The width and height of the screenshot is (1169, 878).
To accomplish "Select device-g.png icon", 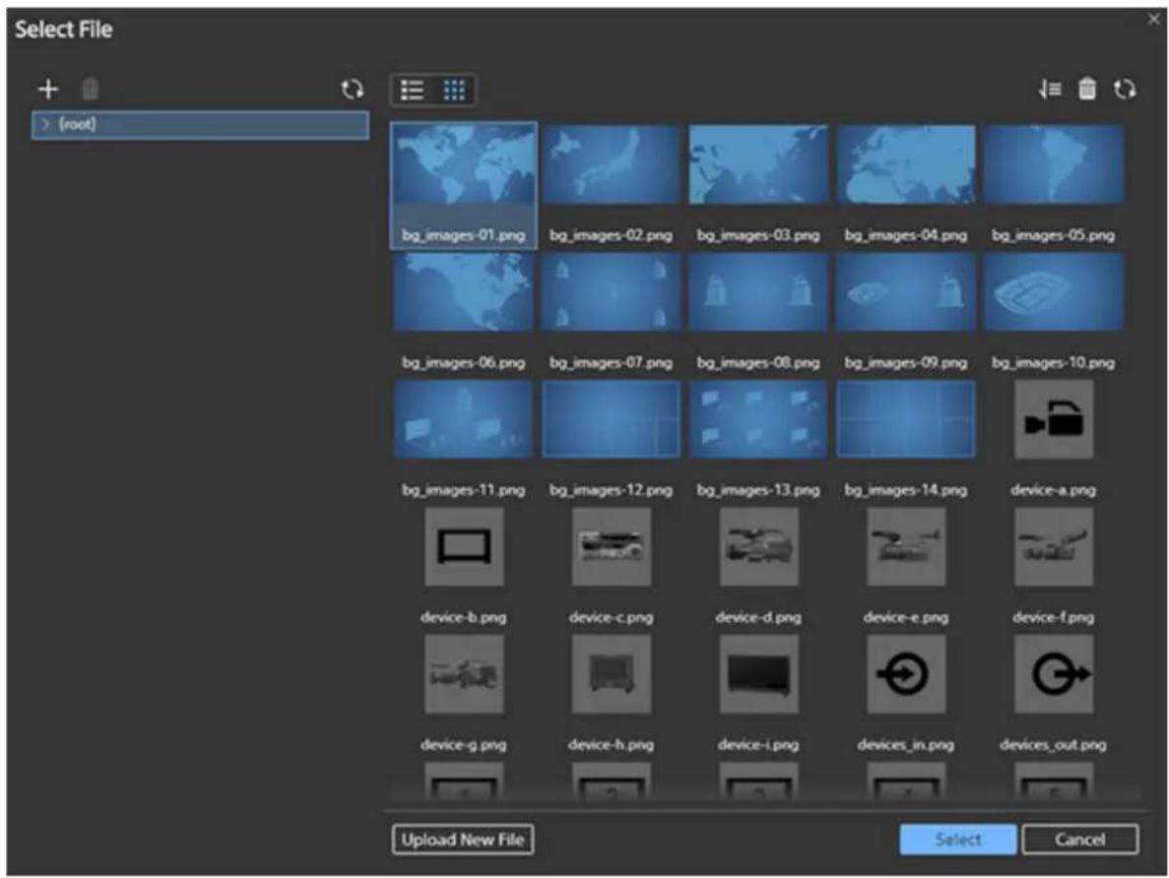I will pyautogui.click(x=464, y=674).
